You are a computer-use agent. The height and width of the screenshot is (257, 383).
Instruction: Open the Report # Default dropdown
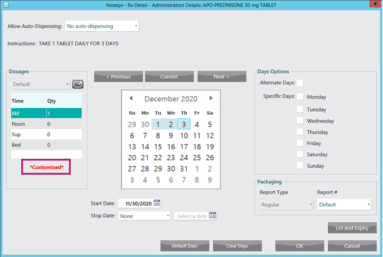pyautogui.click(x=344, y=205)
